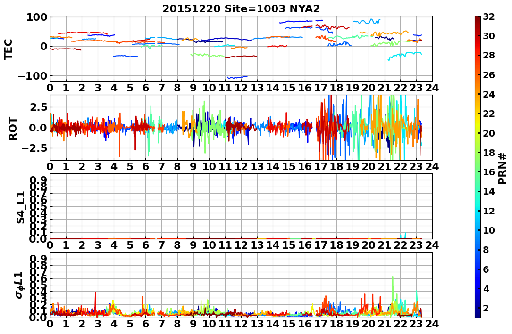
Task: Click colorbar tick label 24
Action: pyautogui.click(x=489, y=94)
